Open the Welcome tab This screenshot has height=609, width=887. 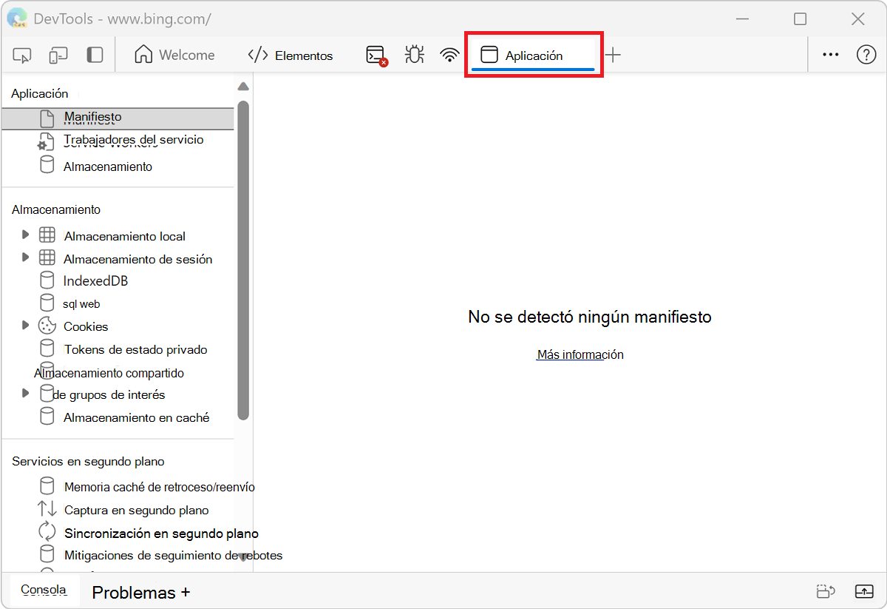point(175,55)
